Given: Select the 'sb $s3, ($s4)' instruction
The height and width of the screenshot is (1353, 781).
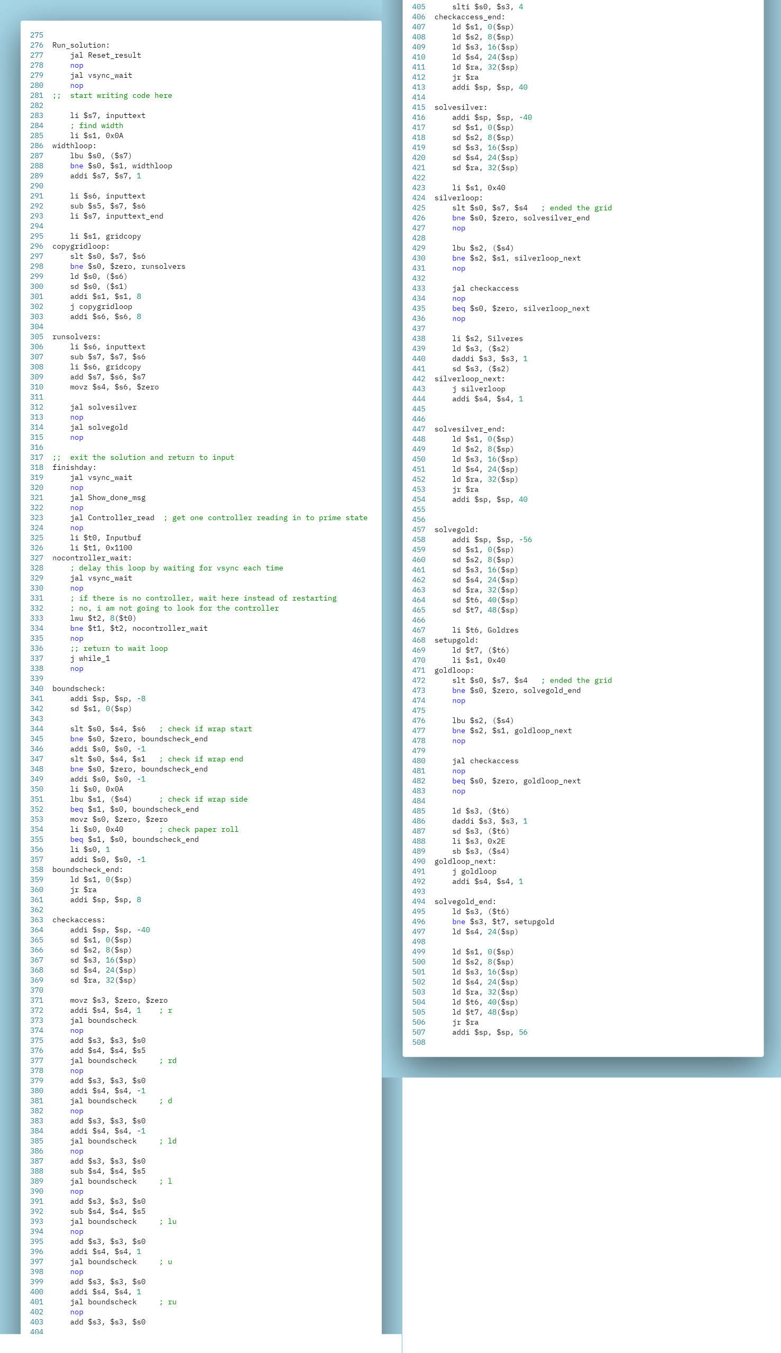Looking at the screenshot, I should point(481,851).
